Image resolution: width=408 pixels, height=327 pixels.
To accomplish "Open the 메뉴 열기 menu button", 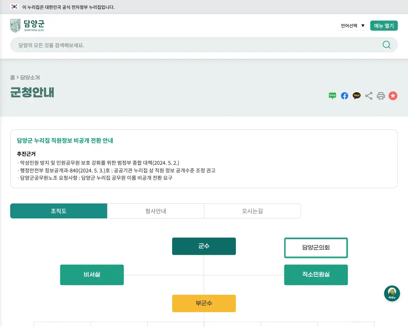I will (384, 26).
